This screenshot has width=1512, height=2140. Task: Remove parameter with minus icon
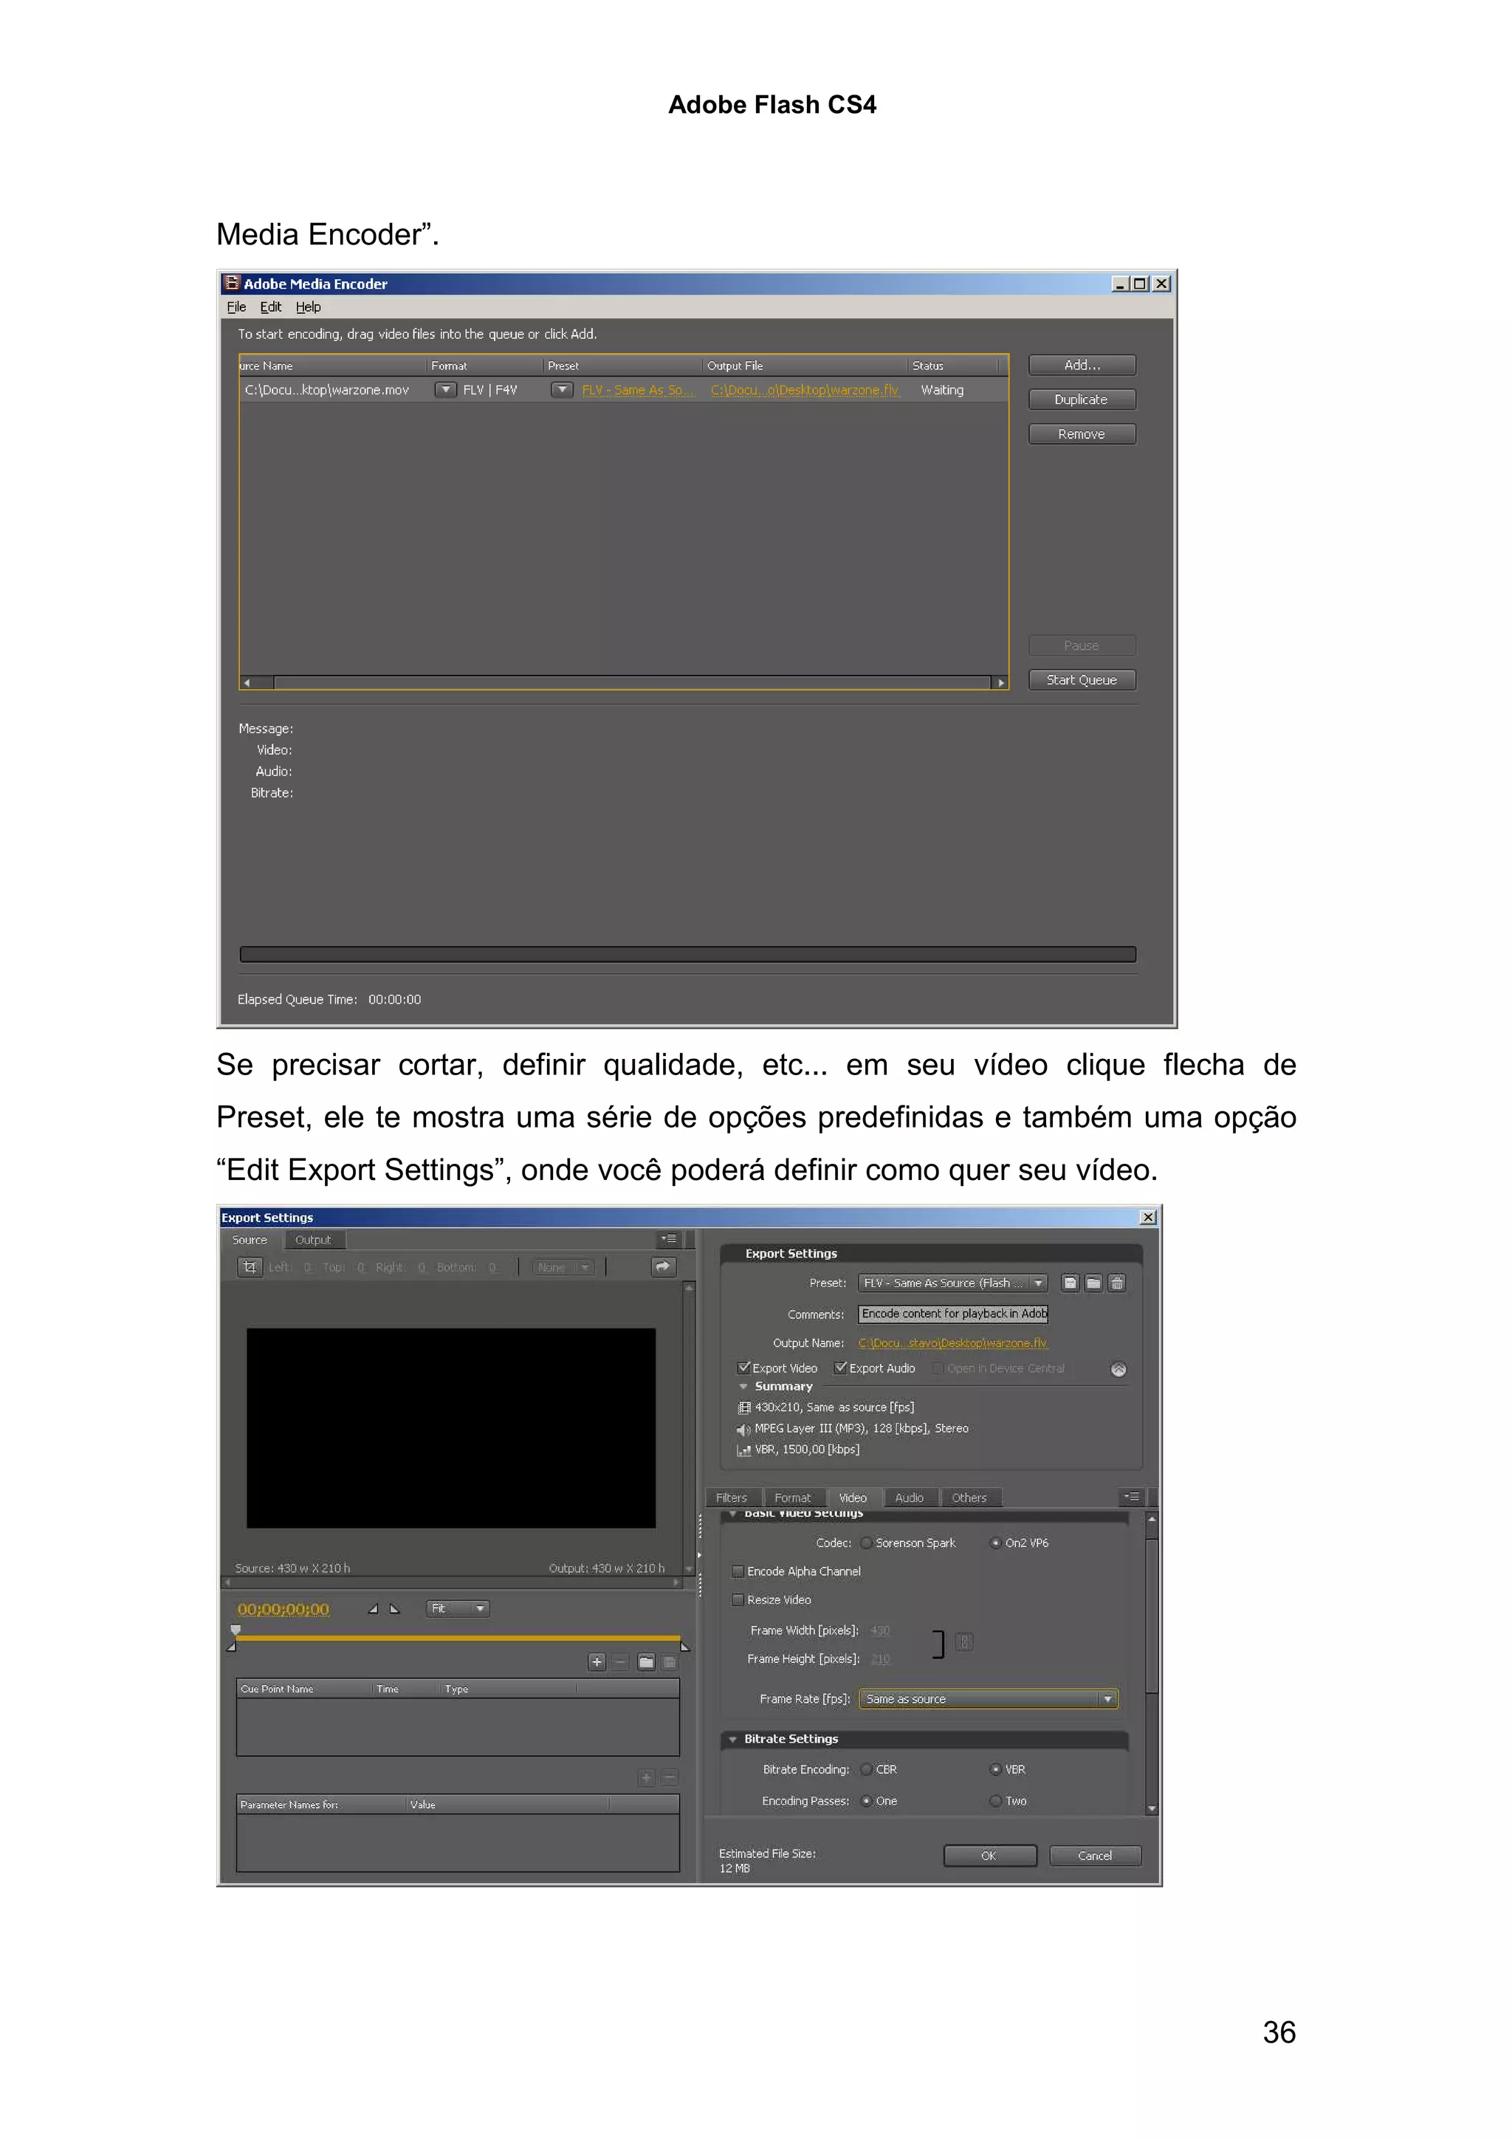point(669,1778)
